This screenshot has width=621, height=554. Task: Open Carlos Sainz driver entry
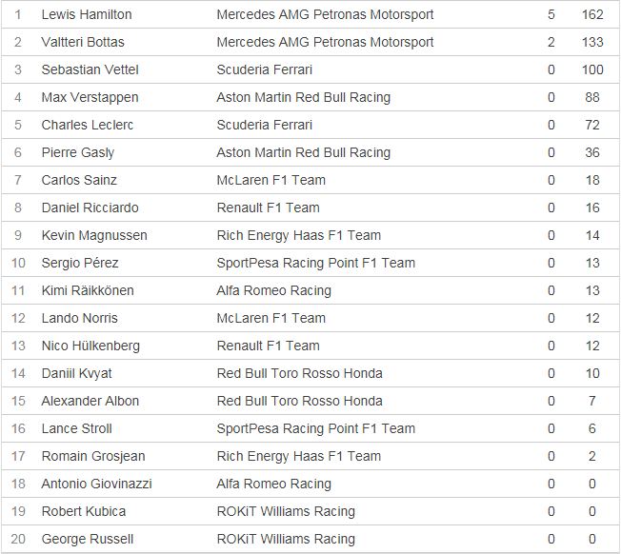(x=80, y=180)
